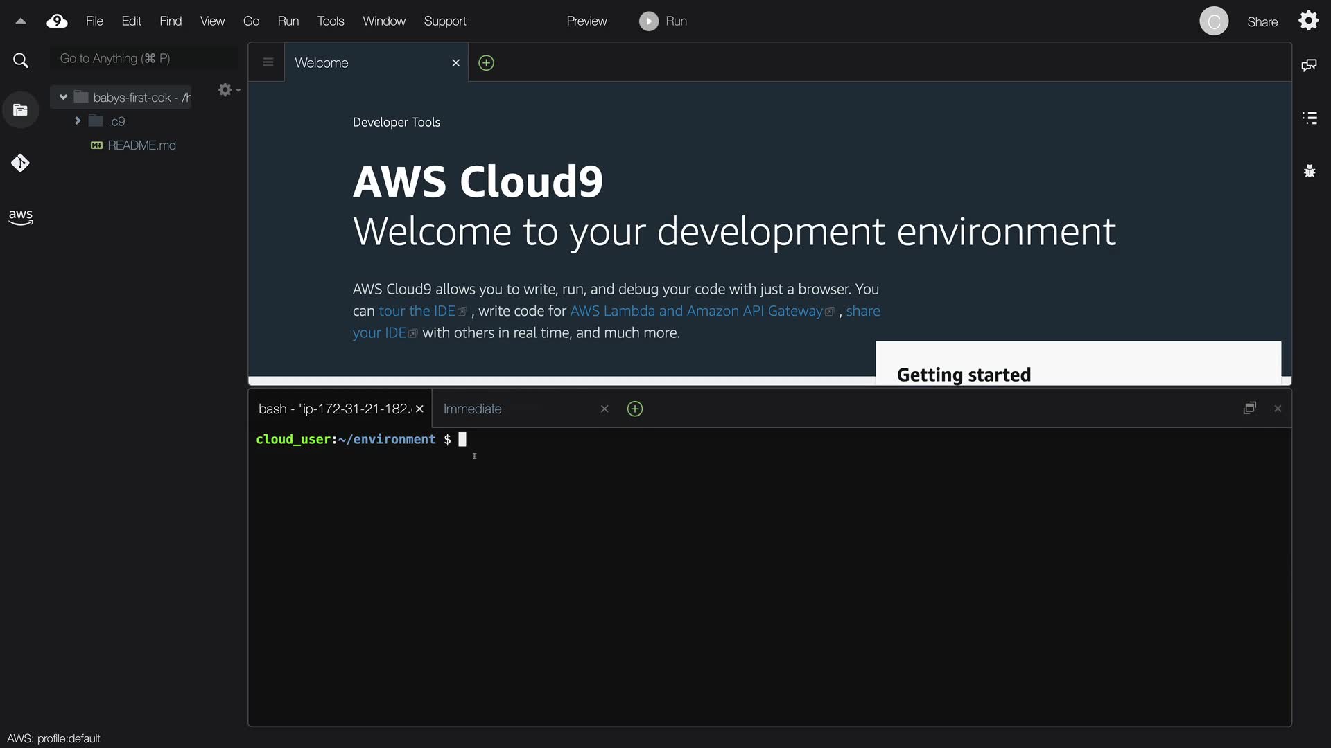Switch to the Immediate tab

pyautogui.click(x=473, y=409)
